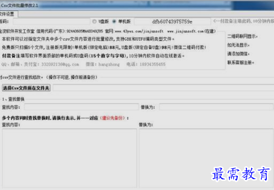Click 选择Csv文件所在文件夹 button
Screen dimensions: 274x190
[26, 88]
